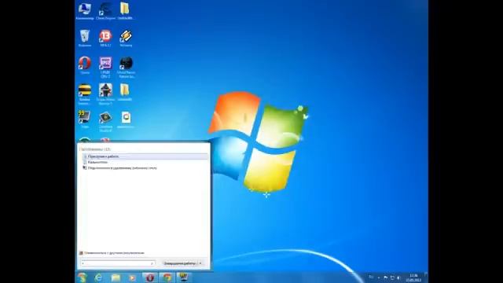Image resolution: width=503 pixels, height=283 pixels.
Task: Open the folder icon in the fourth row
Action: coord(125,93)
